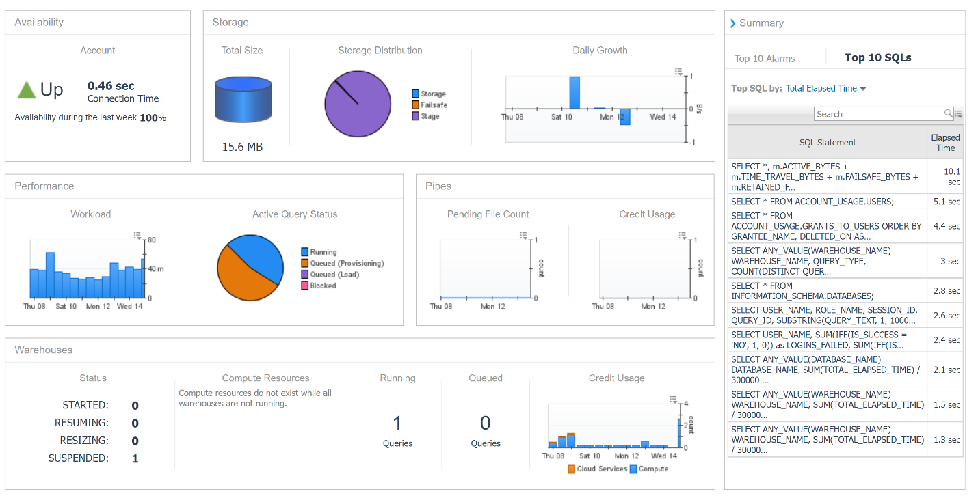Switch to the Top 10 Alarms tab

pyautogui.click(x=765, y=59)
